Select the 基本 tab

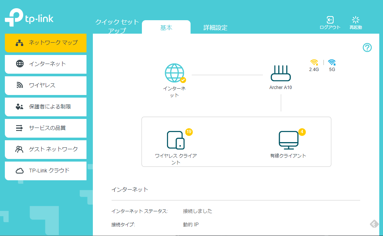166,28
